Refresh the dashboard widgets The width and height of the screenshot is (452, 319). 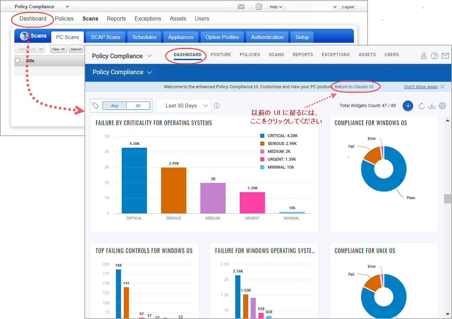click(422, 106)
